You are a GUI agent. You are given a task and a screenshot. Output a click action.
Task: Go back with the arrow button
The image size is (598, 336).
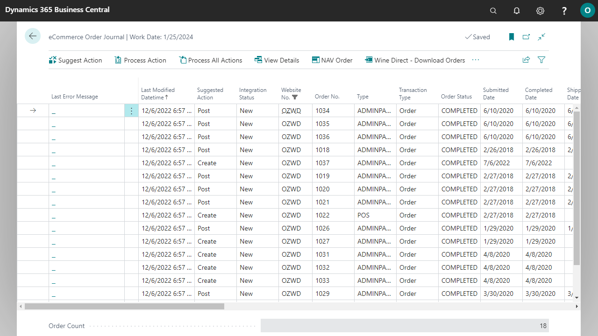click(33, 36)
